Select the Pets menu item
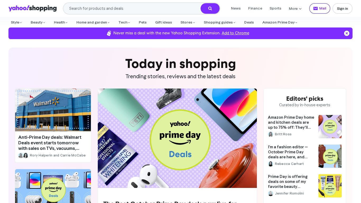This screenshot has width=361, height=203. [143, 22]
